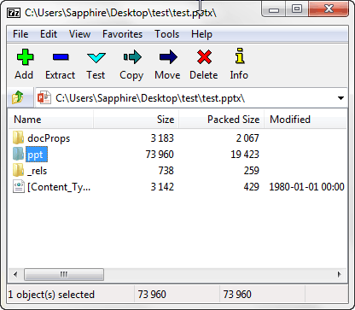The width and height of the screenshot is (355, 310).
Task: Click the green Add plus icon
Action: (x=25, y=57)
